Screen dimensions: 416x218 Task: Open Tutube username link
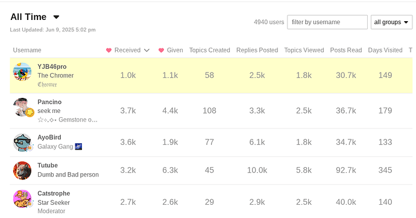[48, 165]
